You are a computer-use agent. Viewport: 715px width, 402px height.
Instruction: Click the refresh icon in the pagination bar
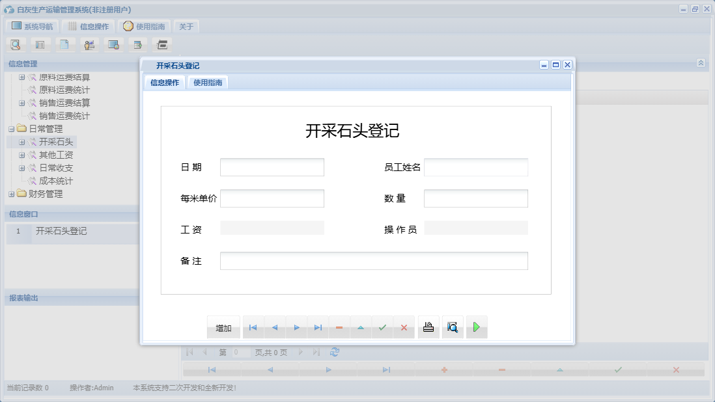(x=334, y=352)
